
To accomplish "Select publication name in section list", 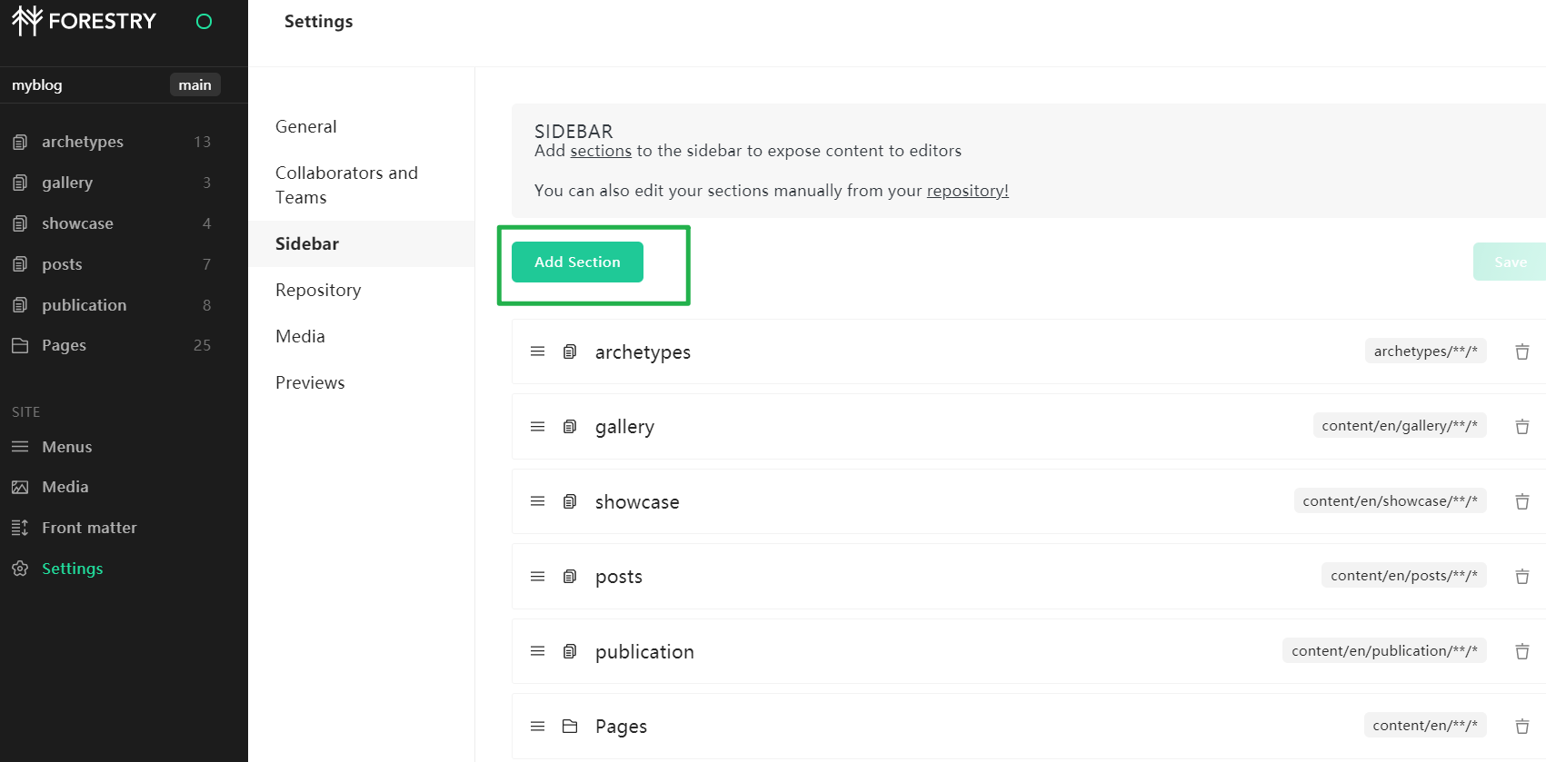I will click(644, 652).
